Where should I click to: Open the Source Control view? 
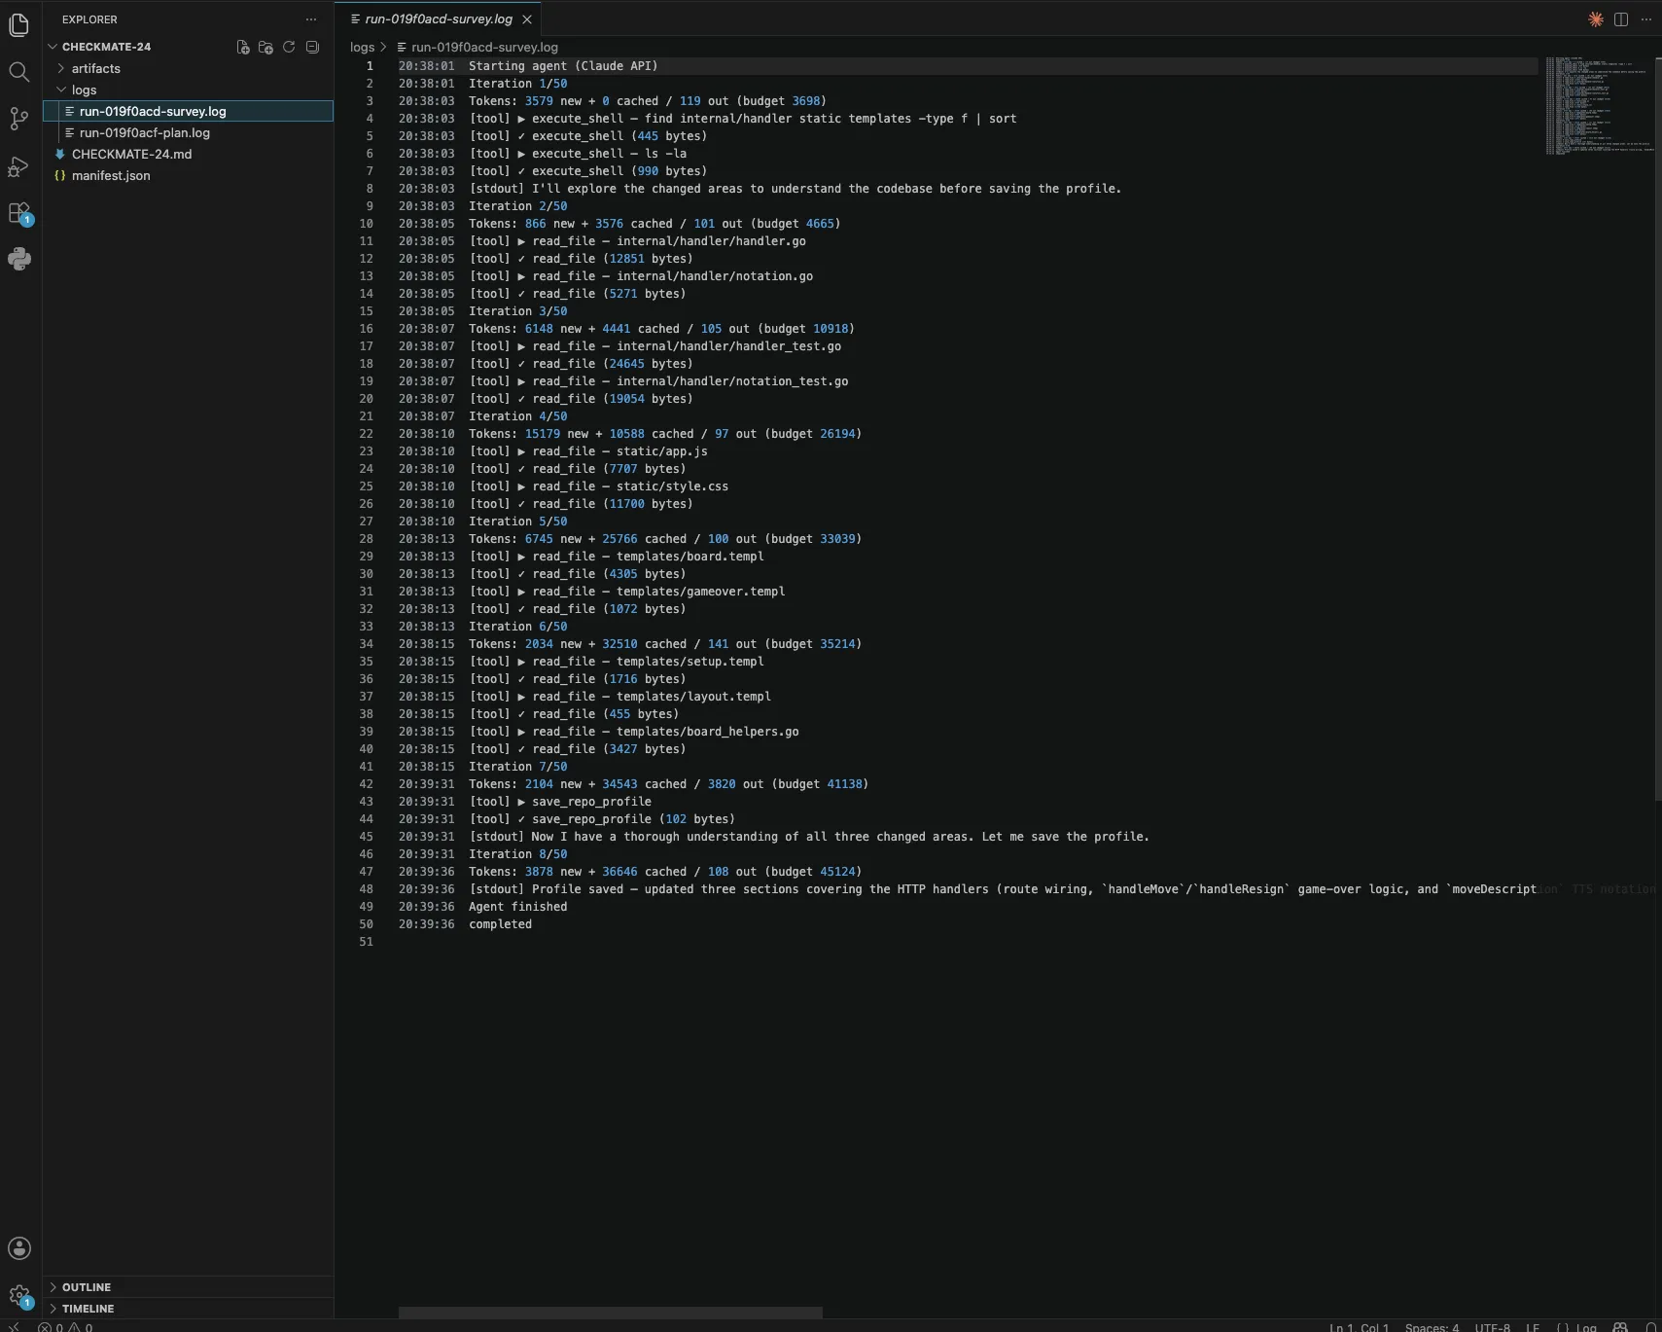pos(19,119)
